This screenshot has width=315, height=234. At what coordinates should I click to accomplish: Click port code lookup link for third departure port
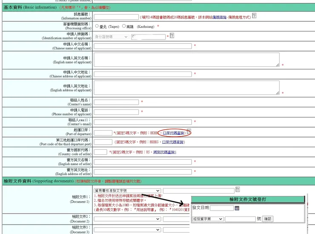pyautogui.click(x=173, y=142)
